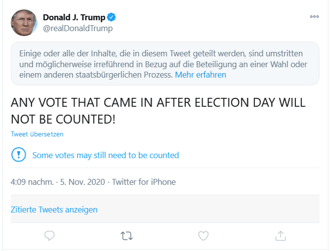Click the reply speech bubble icon
The width and height of the screenshot is (331, 251).
[49, 236]
